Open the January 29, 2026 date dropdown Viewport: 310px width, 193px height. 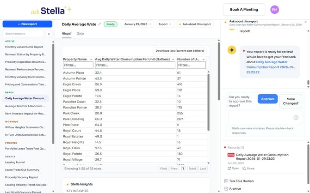[x=137, y=24]
